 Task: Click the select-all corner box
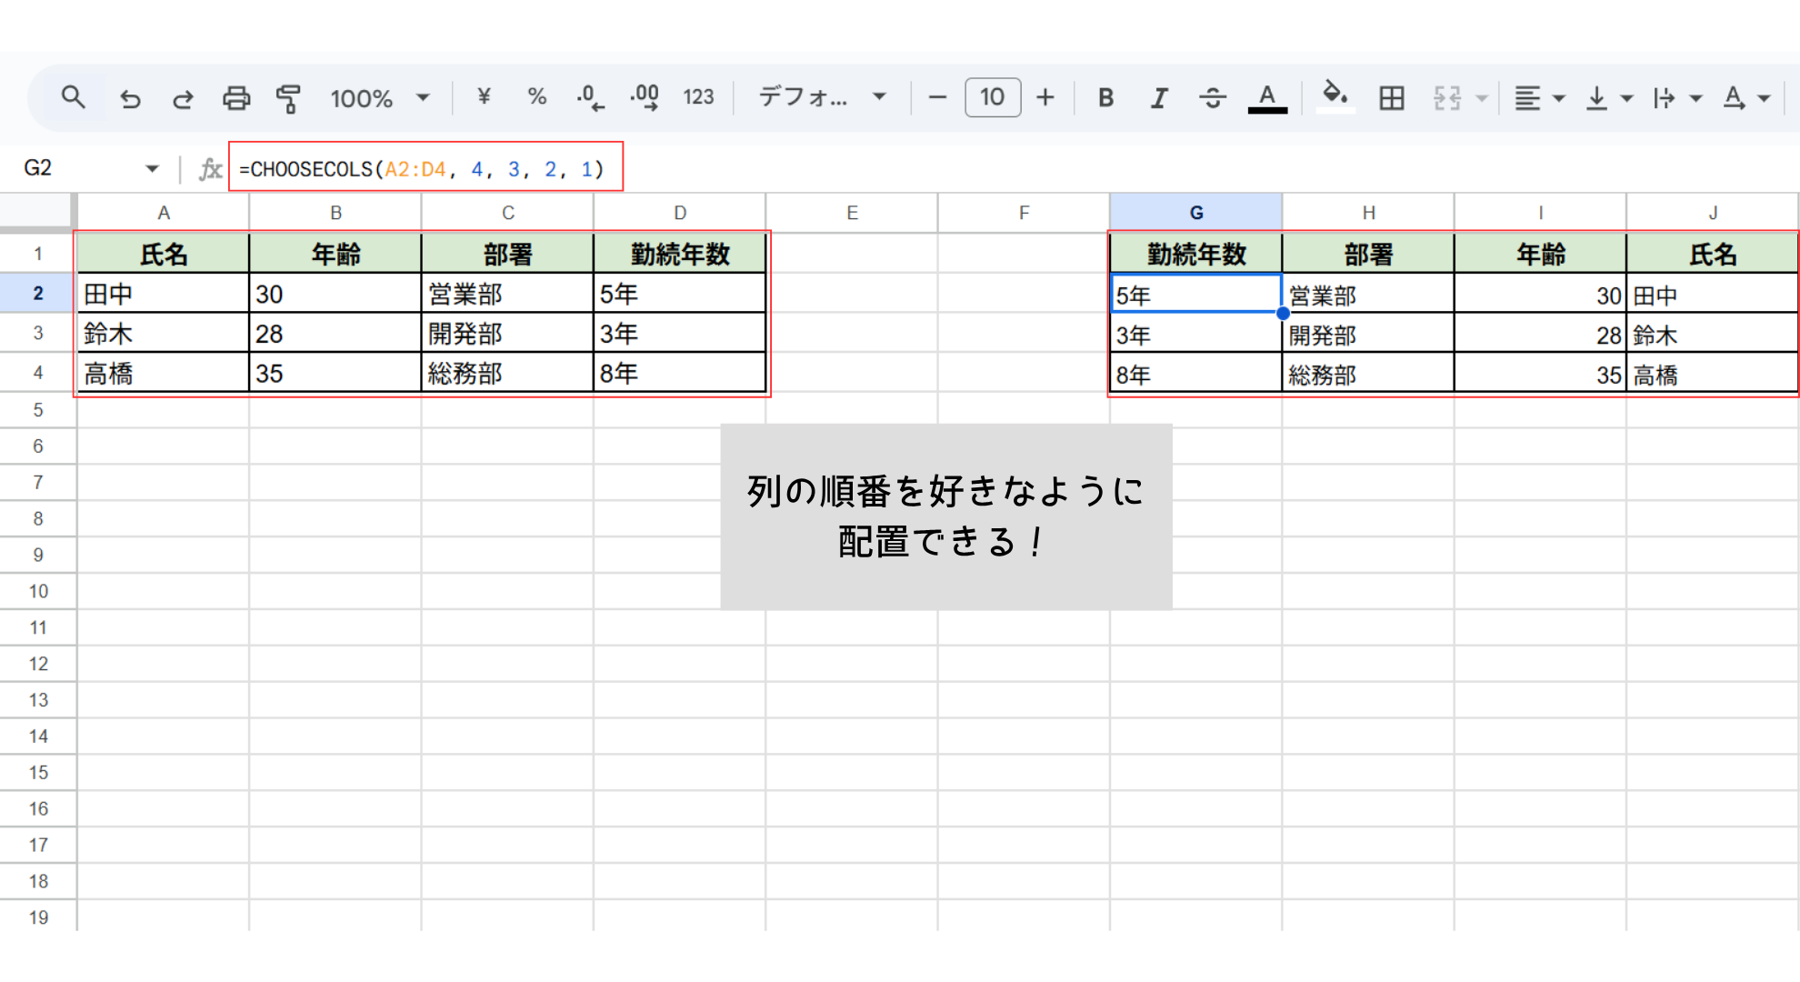(36, 211)
